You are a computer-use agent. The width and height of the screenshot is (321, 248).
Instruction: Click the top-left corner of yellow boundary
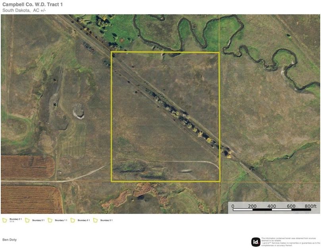(x=111, y=52)
